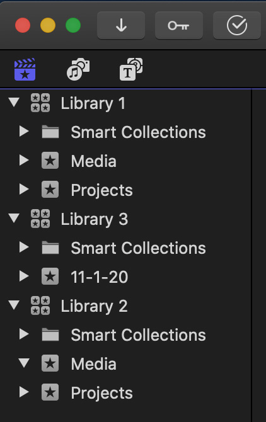Collapse the Library 3 disclosure triangle
Screen dimensions: 266x422
tap(14, 218)
